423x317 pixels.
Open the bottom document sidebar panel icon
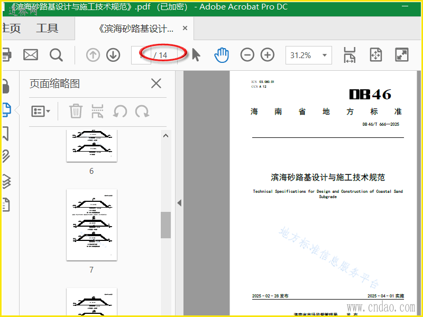6,204
